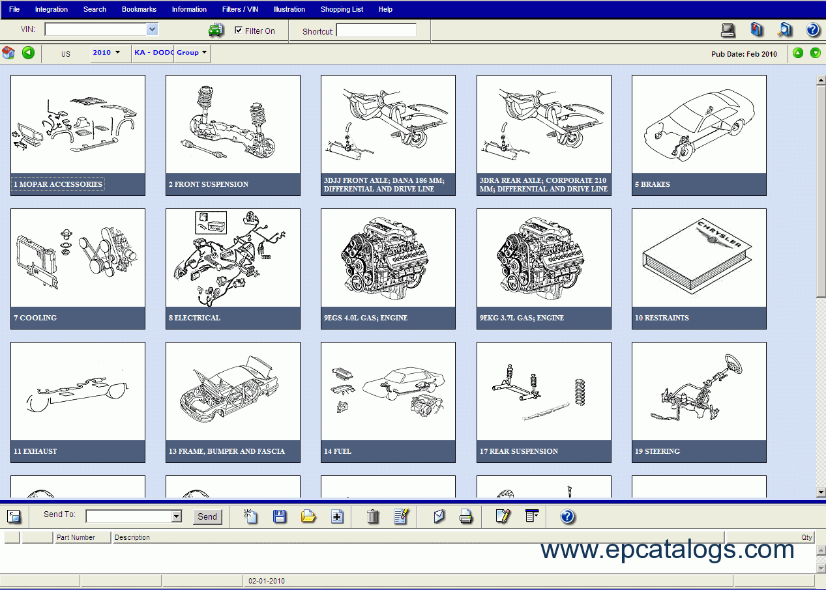Image resolution: width=826 pixels, height=590 pixels.
Task: Open the bookmarks book icon
Action: tap(756, 29)
